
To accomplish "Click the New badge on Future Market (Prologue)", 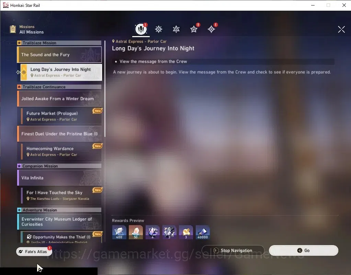I will click(98, 111).
